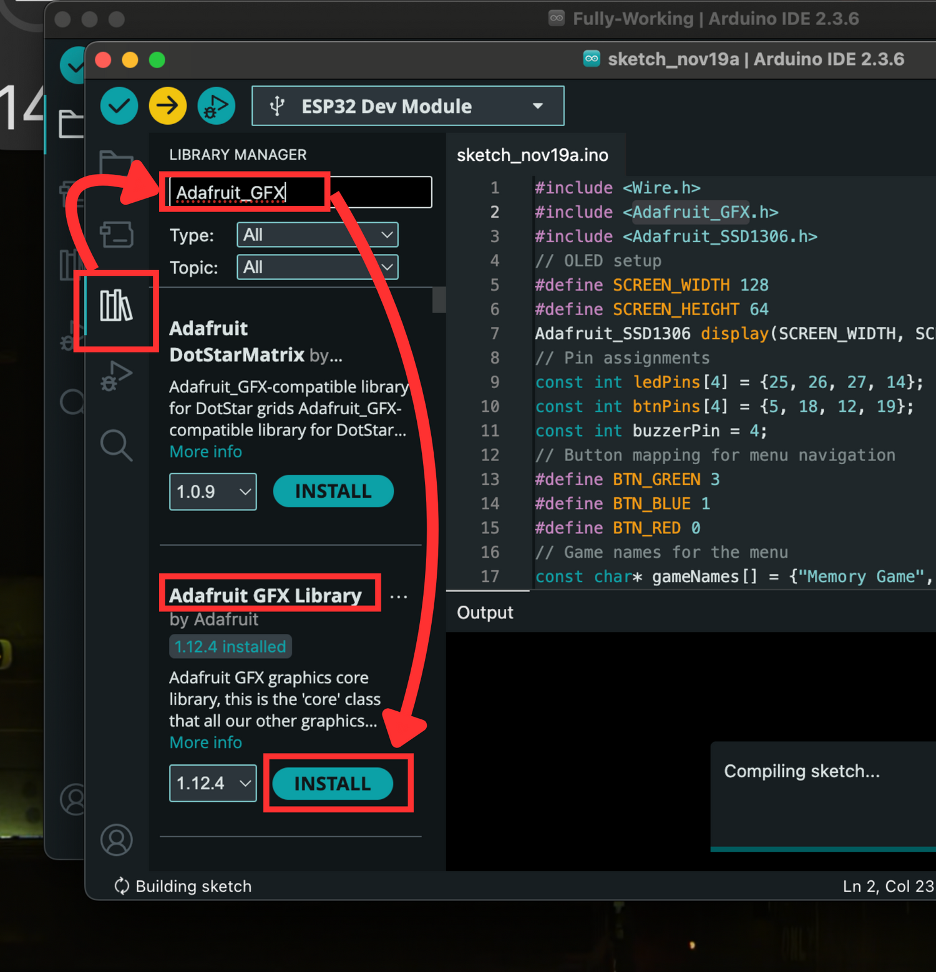
Task: Switch to the sketch_nov19a.ino tab
Action: click(x=532, y=155)
